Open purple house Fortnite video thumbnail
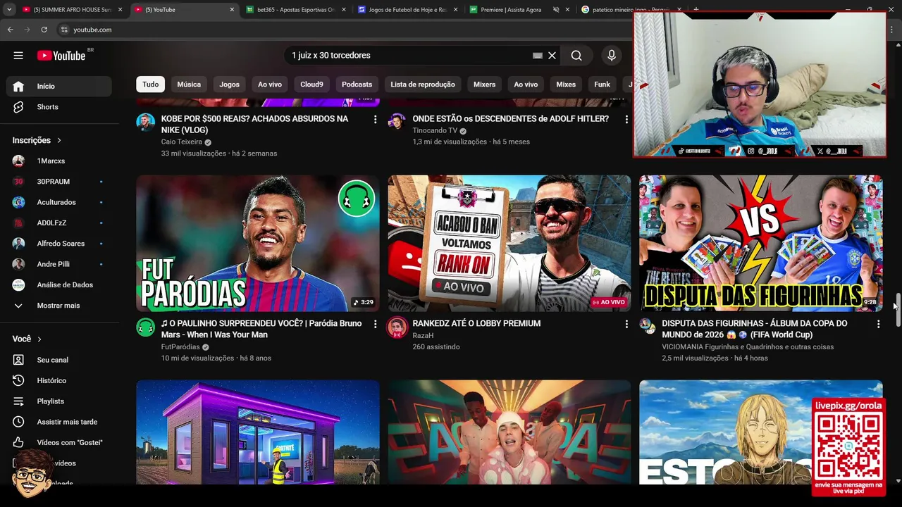The image size is (902, 507). (258, 432)
